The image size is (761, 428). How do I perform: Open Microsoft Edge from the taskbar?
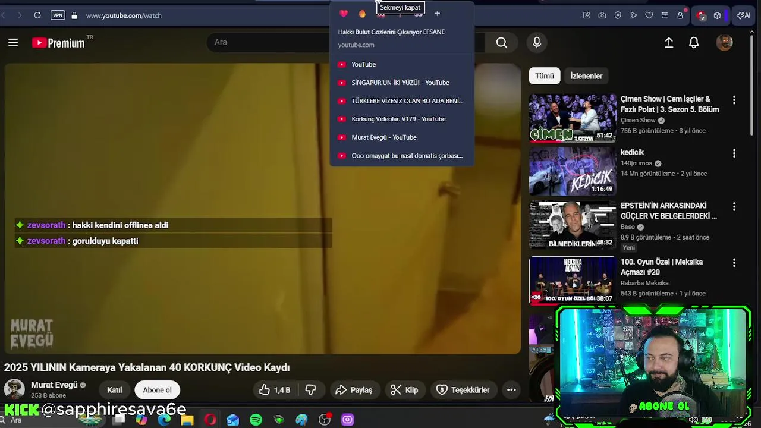(x=164, y=420)
